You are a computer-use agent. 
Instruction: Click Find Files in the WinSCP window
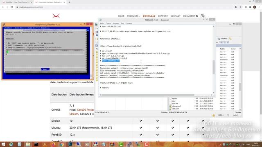[x=223, y=39]
